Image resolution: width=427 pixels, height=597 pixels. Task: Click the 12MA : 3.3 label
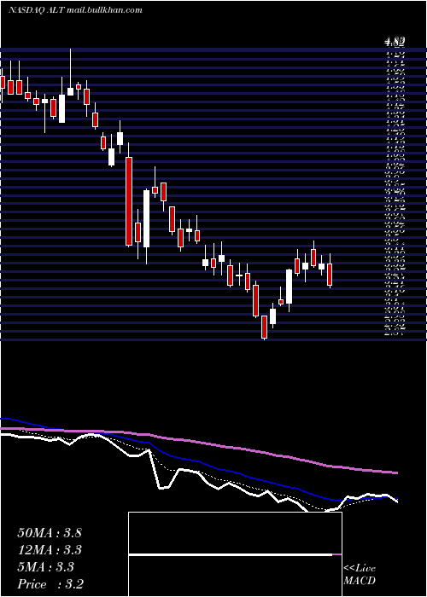click(x=50, y=550)
